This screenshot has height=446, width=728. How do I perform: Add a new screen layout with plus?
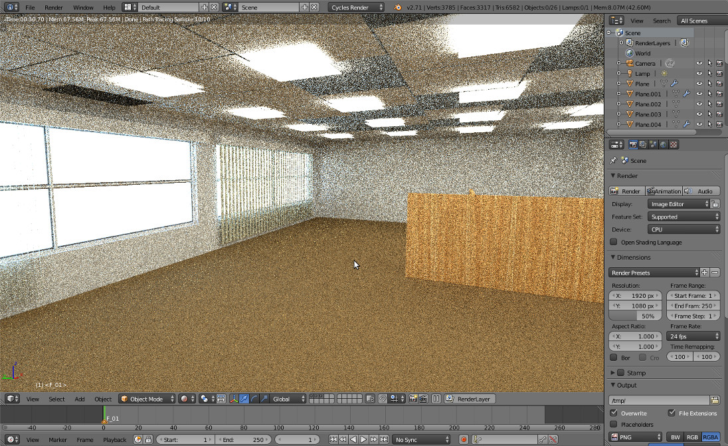(x=205, y=7)
